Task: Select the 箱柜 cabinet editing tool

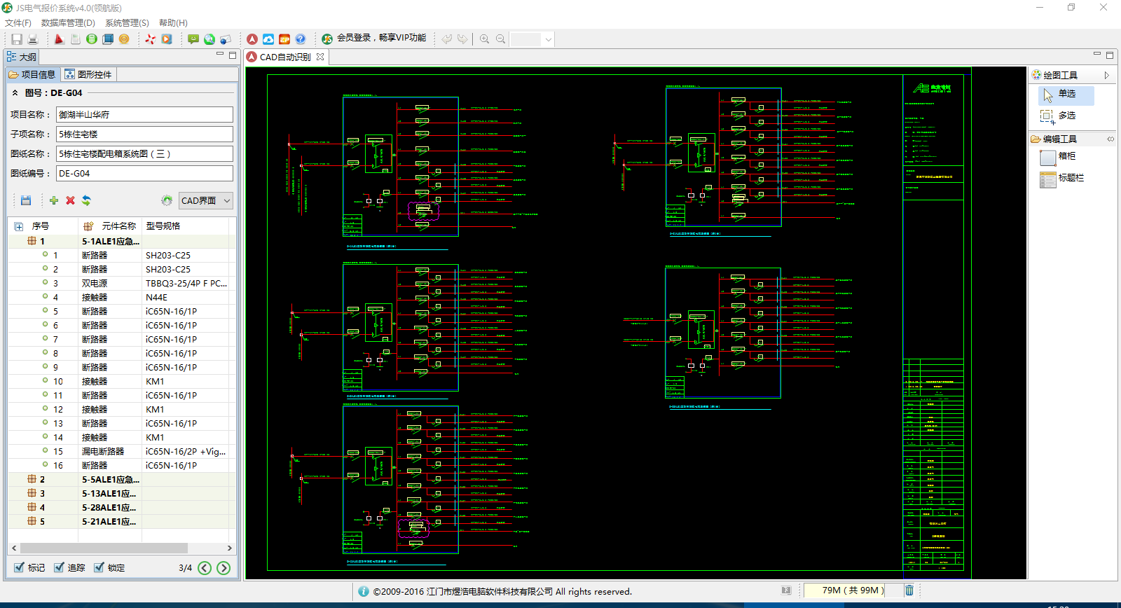Action: (1066, 157)
